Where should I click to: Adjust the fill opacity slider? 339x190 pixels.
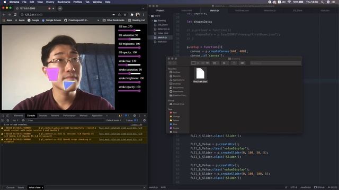[129, 56]
